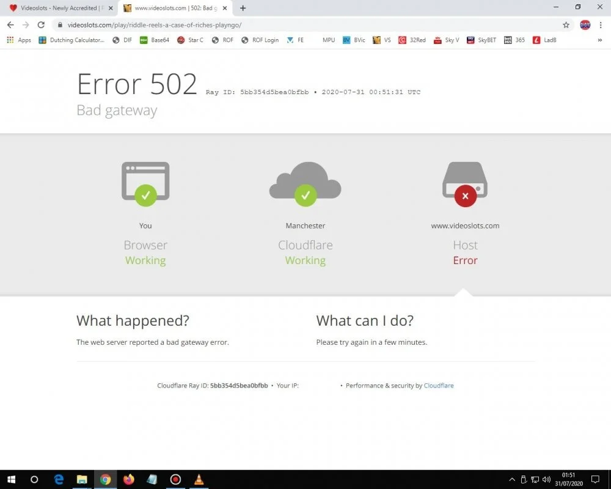This screenshot has width=611, height=489.
Task: Launch Microsoft Edge from the taskbar
Action: [x=59, y=479]
